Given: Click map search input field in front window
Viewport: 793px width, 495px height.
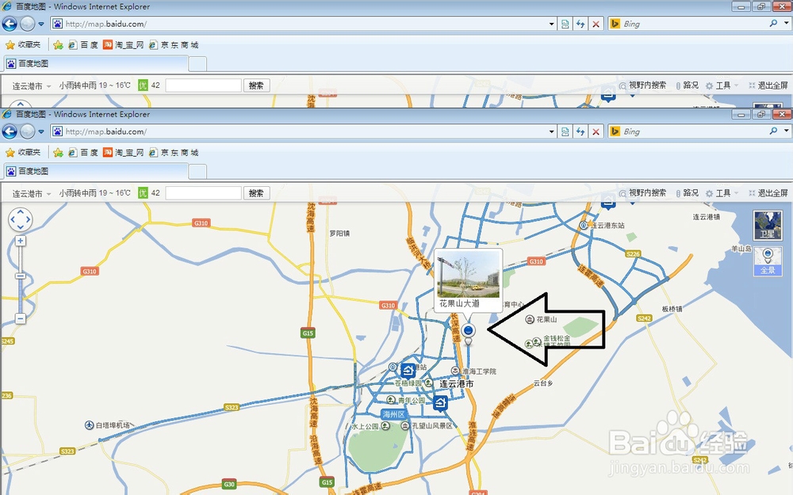Looking at the screenshot, I should 203,193.
